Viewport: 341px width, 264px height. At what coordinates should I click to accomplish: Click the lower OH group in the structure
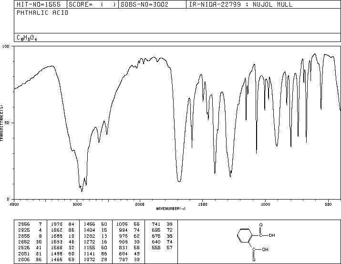coord(265,249)
